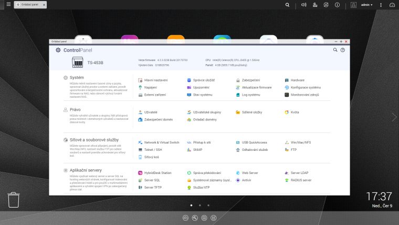Open Antivir settings
Screen dimensions: 399x225
pyautogui.click(x=244, y=180)
